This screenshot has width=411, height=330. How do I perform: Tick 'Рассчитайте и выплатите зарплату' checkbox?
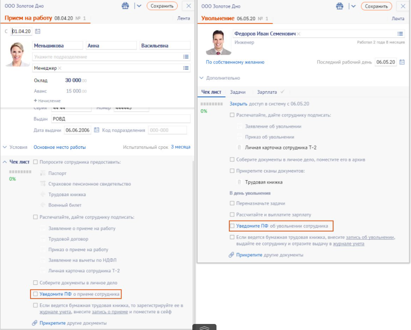(232, 214)
